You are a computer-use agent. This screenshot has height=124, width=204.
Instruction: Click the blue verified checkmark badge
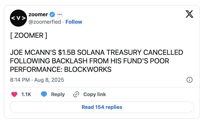[x=52, y=14]
